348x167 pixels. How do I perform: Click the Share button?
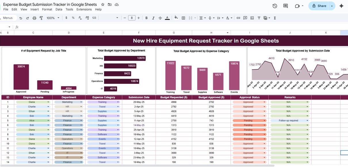click(x=319, y=6)
